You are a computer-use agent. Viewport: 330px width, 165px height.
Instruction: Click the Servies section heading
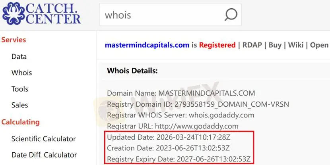pyautogui.click(x=14, y=40)
